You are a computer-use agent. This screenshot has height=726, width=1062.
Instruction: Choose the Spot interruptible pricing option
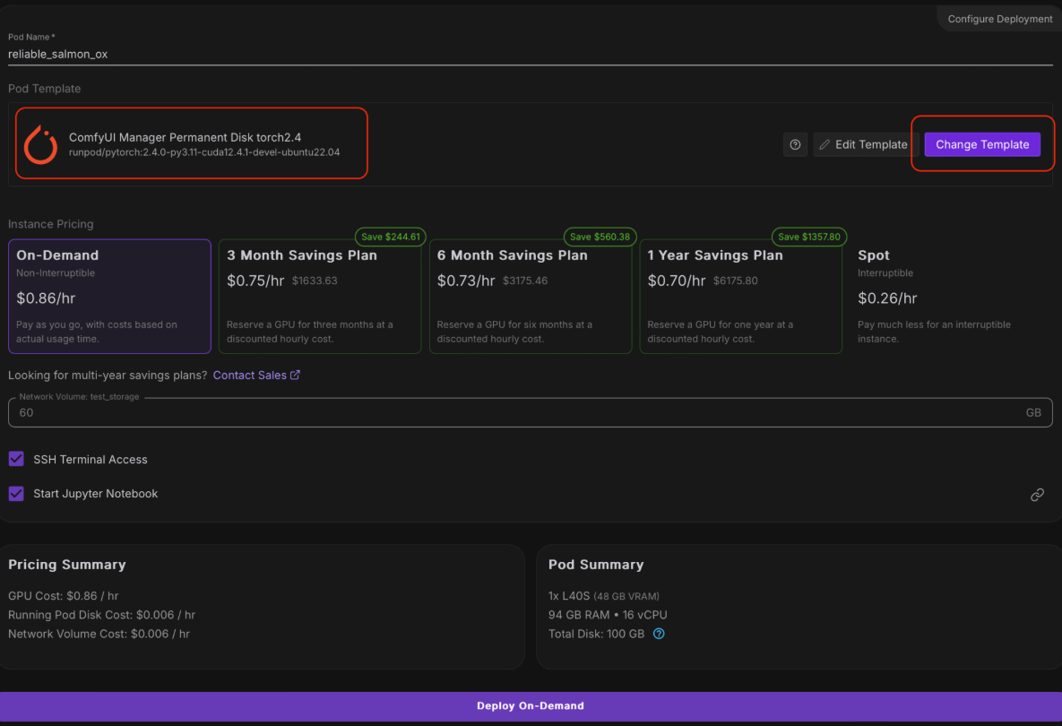tap(950, 296)
